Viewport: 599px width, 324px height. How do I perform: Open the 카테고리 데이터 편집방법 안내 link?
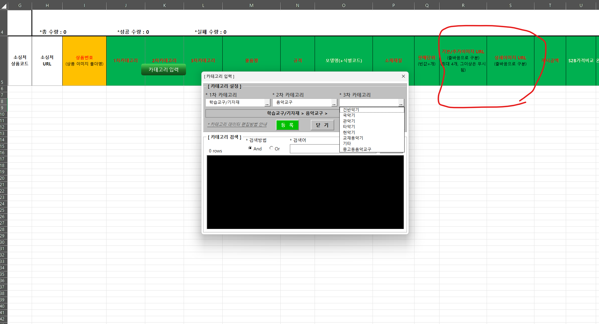[x=237, y=124]
